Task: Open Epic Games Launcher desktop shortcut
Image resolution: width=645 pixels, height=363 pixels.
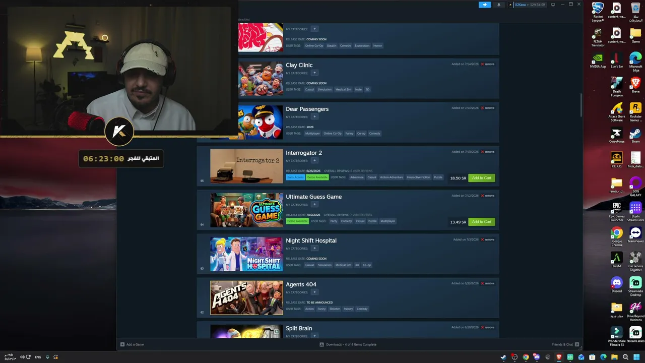Action: click(617, 212)
